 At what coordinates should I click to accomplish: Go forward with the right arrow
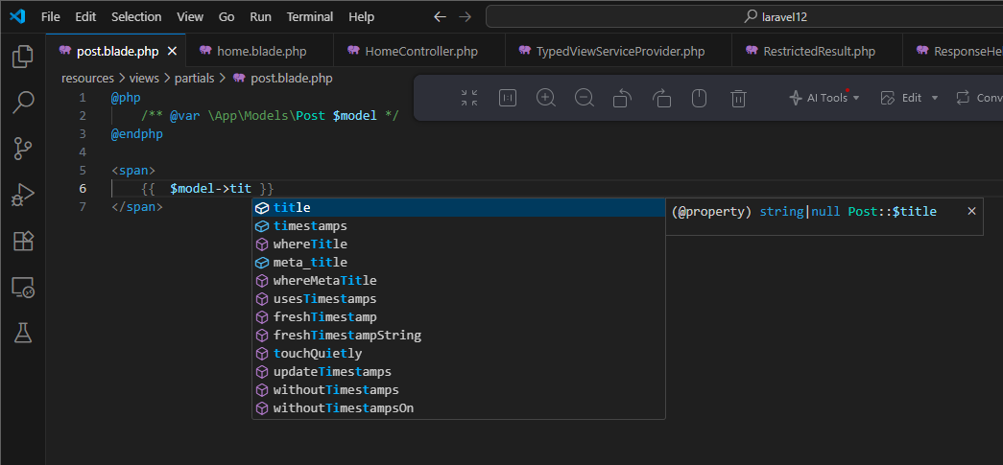point(466,17)
